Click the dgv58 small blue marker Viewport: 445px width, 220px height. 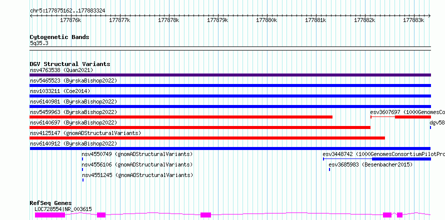point(430,127)
